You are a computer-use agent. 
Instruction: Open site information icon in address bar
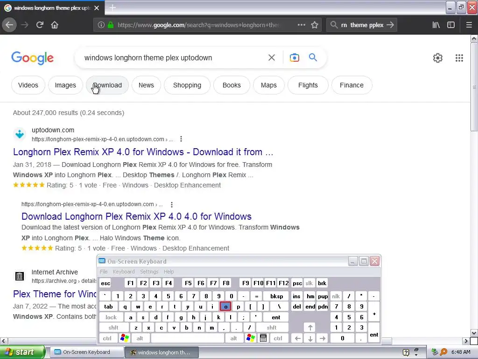click(101, 25)
